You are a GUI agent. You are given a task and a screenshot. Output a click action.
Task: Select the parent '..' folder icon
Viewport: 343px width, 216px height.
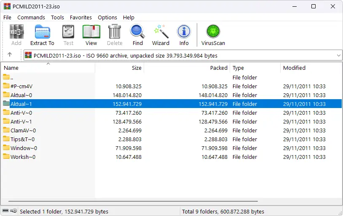click(x=6, y=77)
